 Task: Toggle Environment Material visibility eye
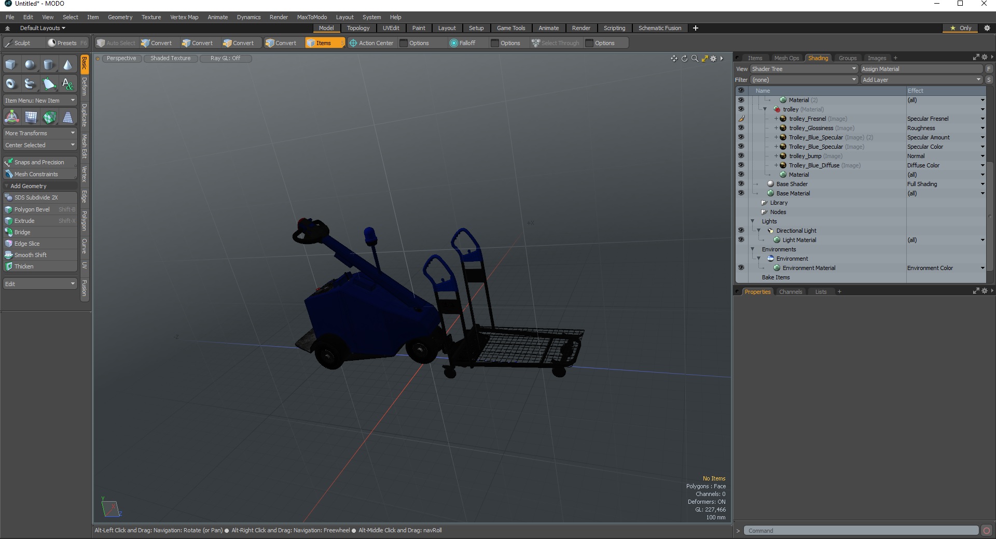click(x=741, y=268)
